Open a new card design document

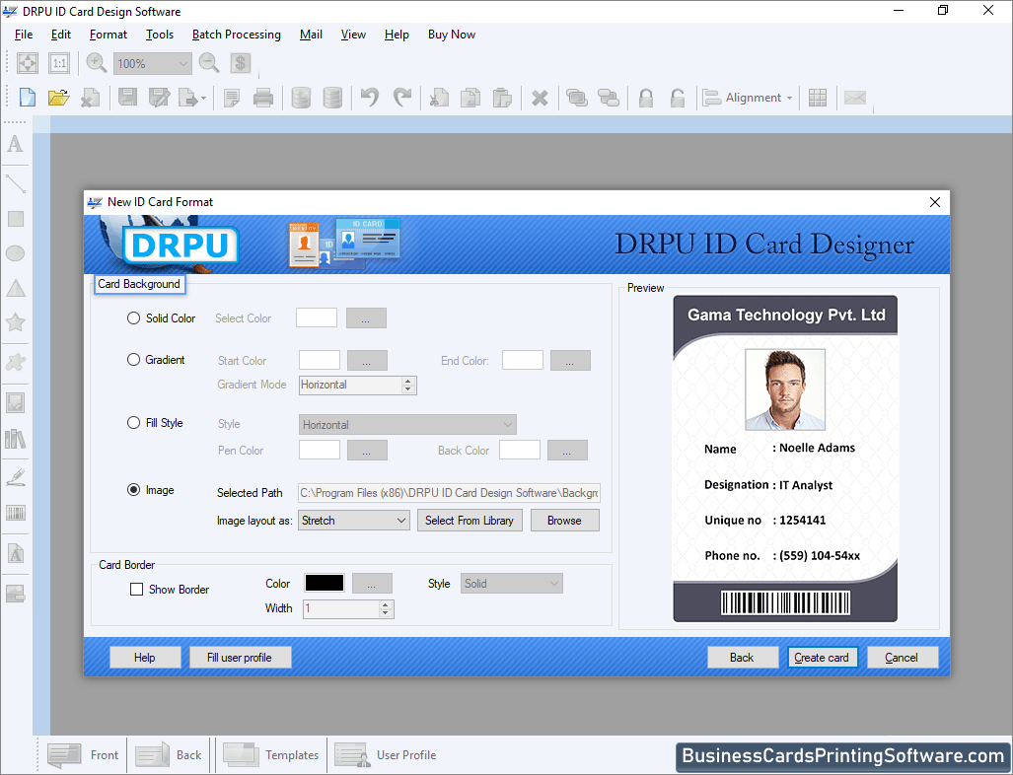click(x=26, y=97)
